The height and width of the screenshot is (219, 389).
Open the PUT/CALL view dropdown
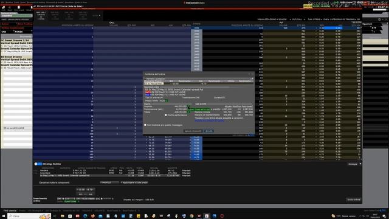point(298,19)
